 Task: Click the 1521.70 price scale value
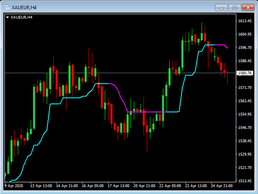(245, 168)
